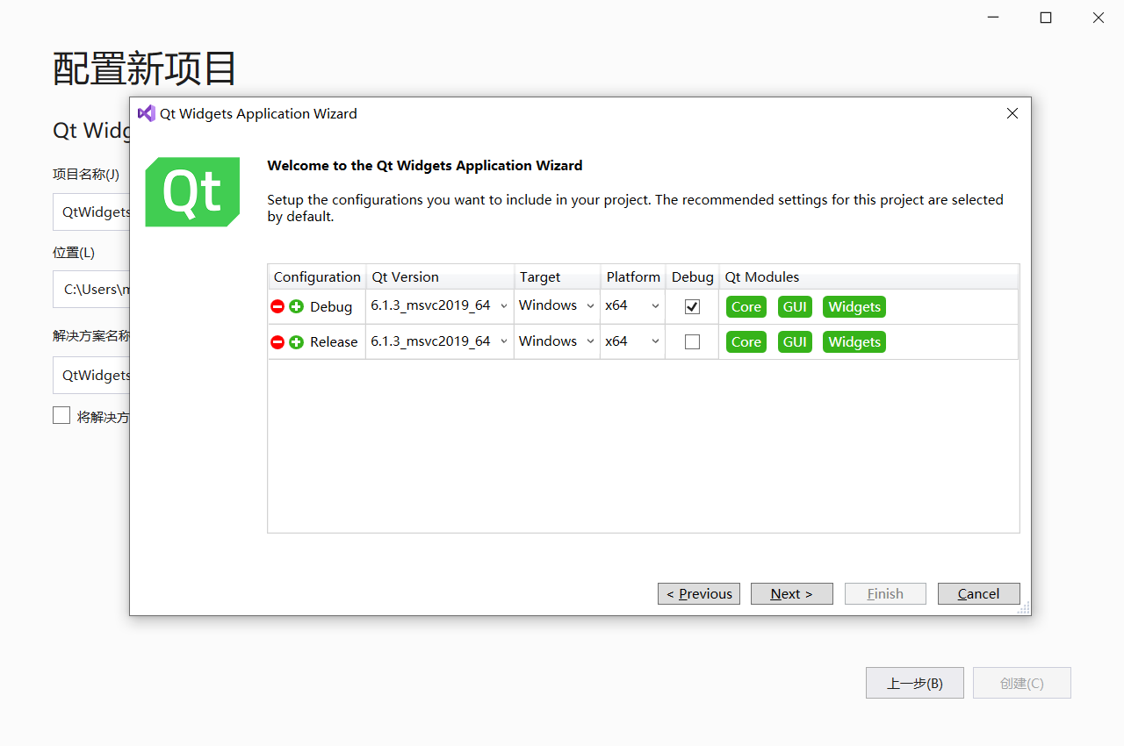Click the Qt logo in the wizard

tap(192, 192)
